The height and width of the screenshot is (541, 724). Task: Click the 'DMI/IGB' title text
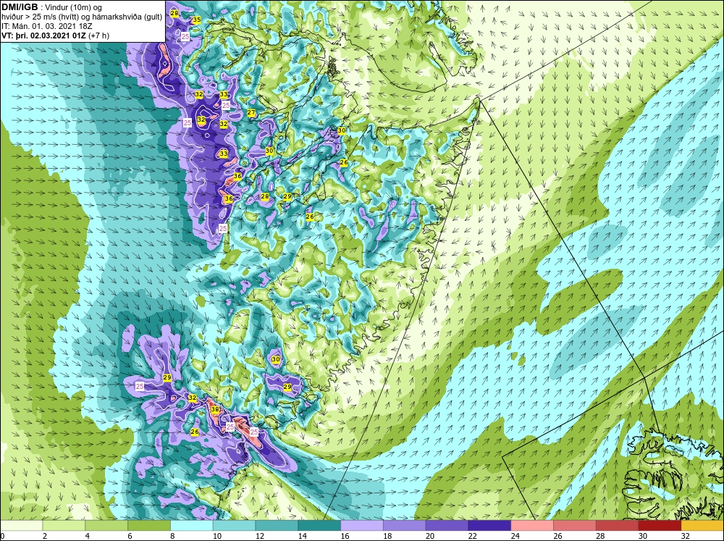[20, 7]
